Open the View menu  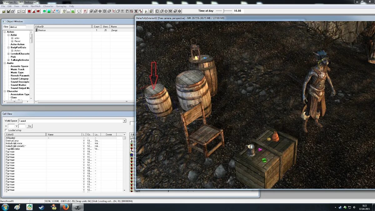[17, 6]
